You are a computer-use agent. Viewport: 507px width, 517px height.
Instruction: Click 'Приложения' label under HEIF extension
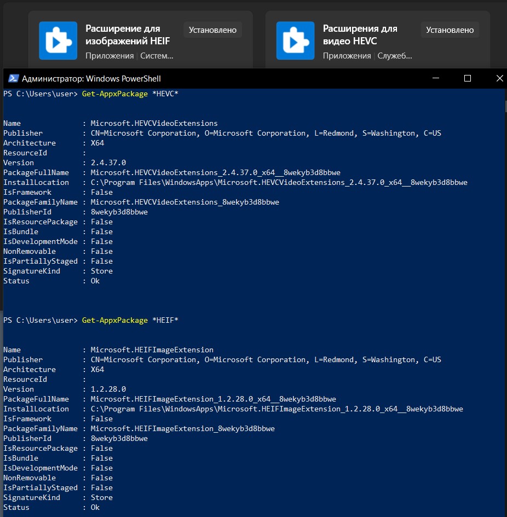pyautogui.click(x=110, y=56)
